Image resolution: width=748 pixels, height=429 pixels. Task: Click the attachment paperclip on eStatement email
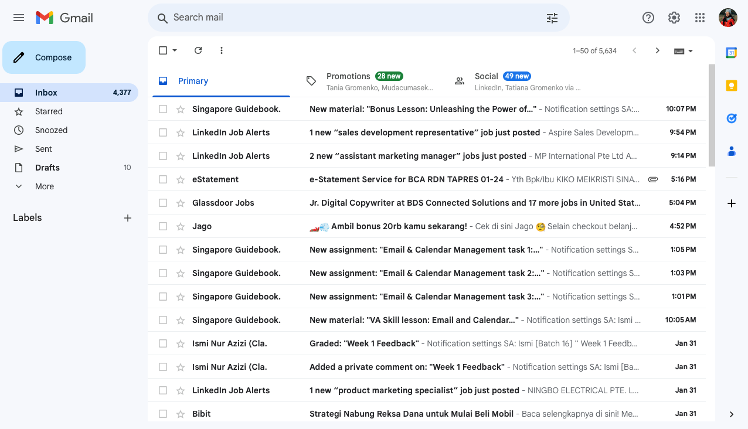click(x=653, y=179)
